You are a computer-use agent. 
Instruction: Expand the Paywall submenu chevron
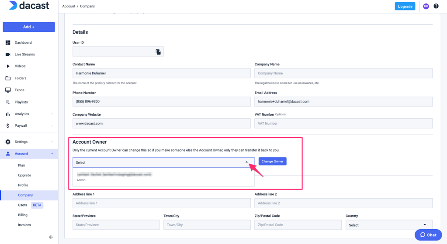pos(52,126)
